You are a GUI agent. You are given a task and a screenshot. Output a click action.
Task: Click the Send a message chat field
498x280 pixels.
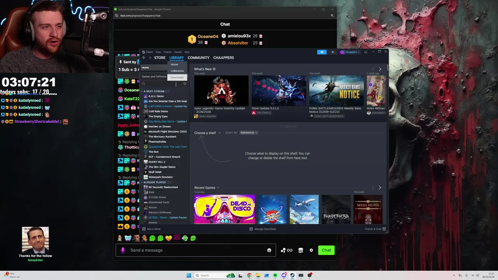196,250
